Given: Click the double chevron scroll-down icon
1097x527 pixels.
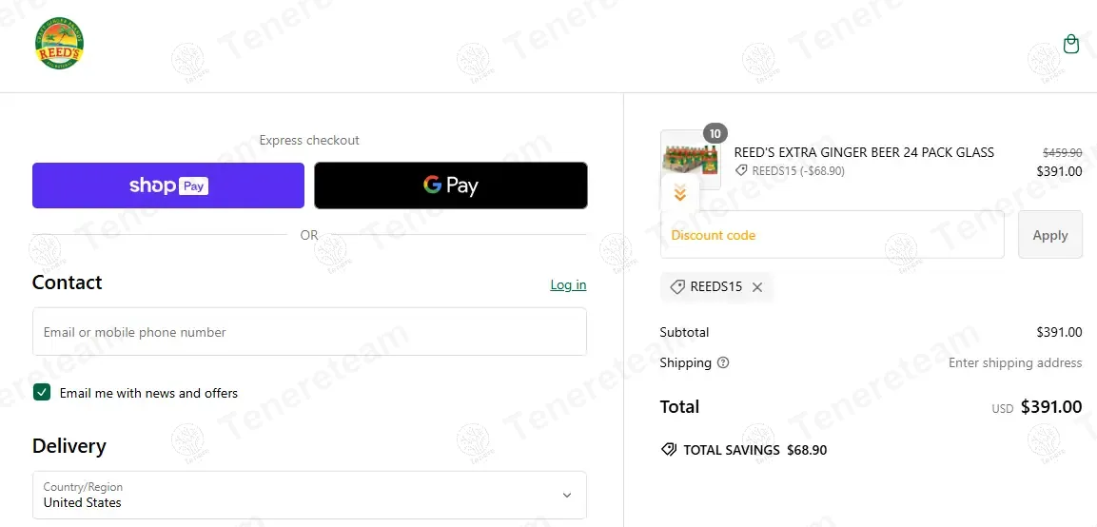Looking at the screenshot, I should (680, 194).
